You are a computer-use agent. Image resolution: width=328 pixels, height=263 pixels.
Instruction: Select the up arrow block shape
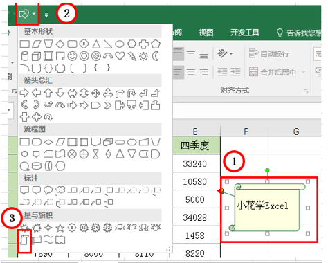(48, 93)
